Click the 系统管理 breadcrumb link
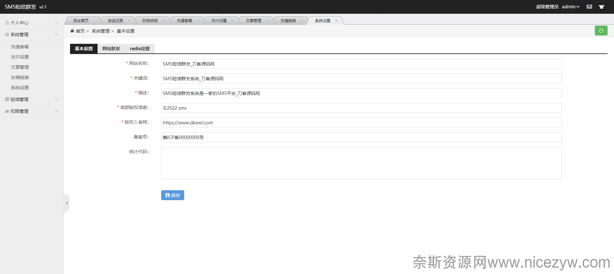This screenshot has height=274, width=614. pyautogui.click(x=101, y=31)
